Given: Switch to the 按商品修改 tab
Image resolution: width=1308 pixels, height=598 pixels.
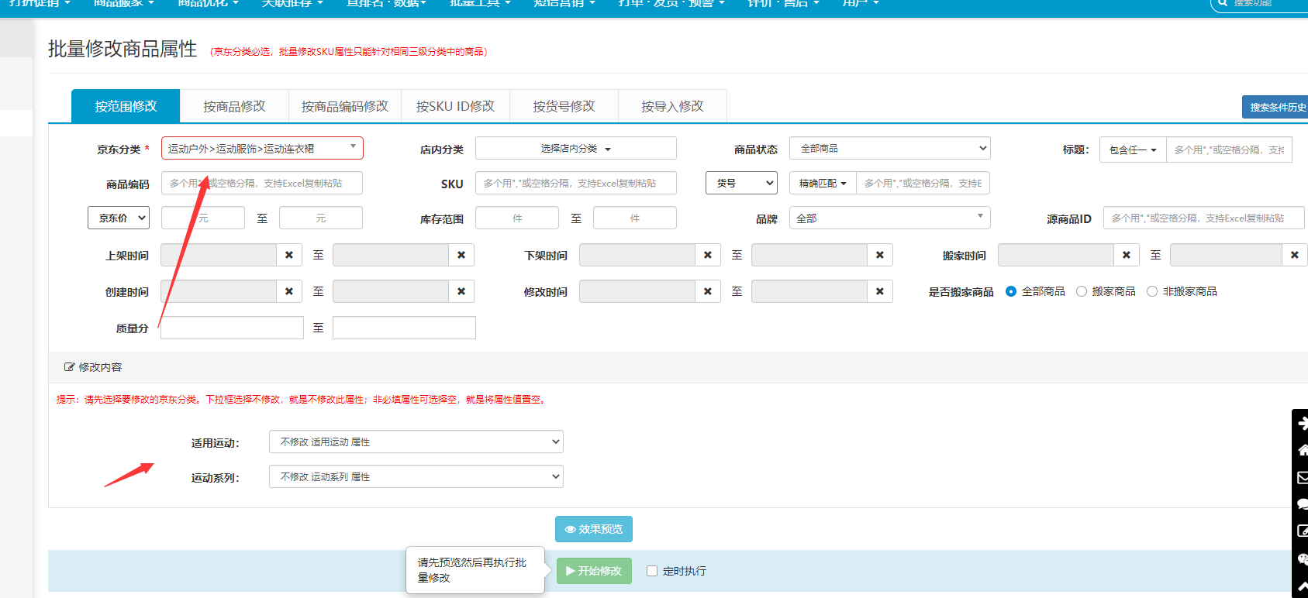Looking at the screenshot, I should [234, 106].
